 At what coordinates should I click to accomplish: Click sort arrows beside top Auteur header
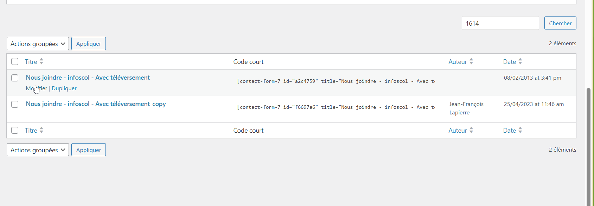pyautogui.click(x=471, y=61)
